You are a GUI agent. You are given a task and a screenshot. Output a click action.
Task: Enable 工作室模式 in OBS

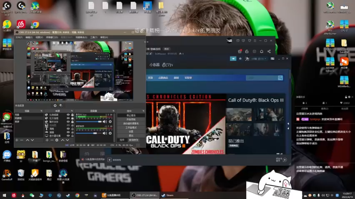(x=131, y=127)
